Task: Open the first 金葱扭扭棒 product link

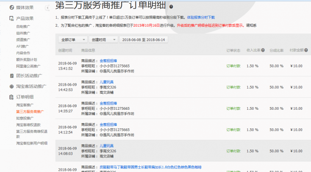Action: point(109,61)
